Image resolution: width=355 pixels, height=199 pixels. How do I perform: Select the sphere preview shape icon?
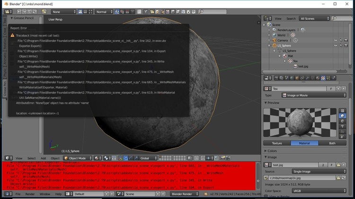pyautogui.click(x=343, y=115)
